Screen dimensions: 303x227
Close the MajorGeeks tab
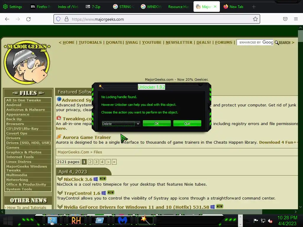click(215, 7)
